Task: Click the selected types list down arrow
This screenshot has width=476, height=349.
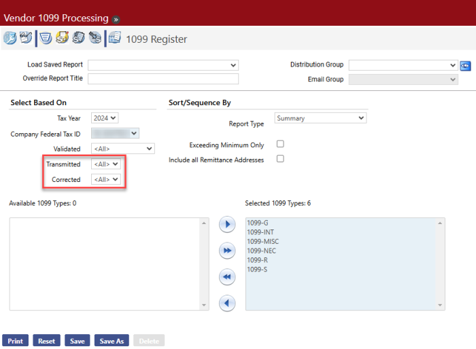Action: point(440,305)
